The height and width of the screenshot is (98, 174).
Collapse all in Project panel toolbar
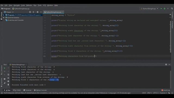33,12
